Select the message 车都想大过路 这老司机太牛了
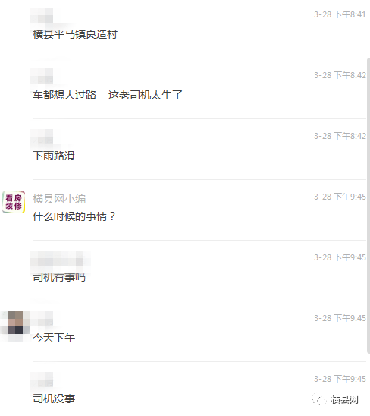Viewport: 370px width, 416px height. click(x=108, y=95)
